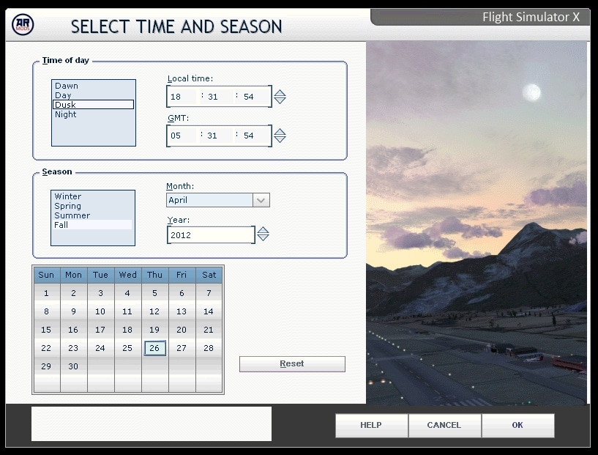The image size is (598, 455).
Task: Select Winter in Season list
Action: click(x=68, y=196)
